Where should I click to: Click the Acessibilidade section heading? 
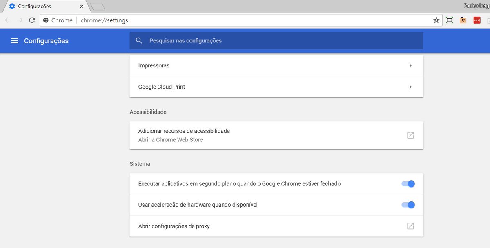[x=148, y=112]
